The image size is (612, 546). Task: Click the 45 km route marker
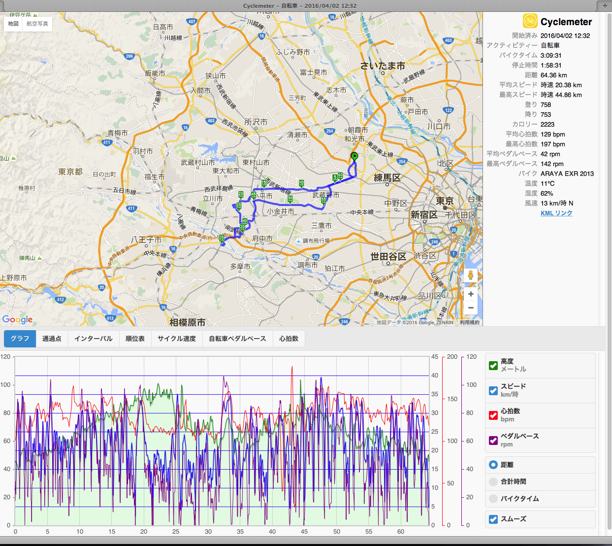coord(254,195)
